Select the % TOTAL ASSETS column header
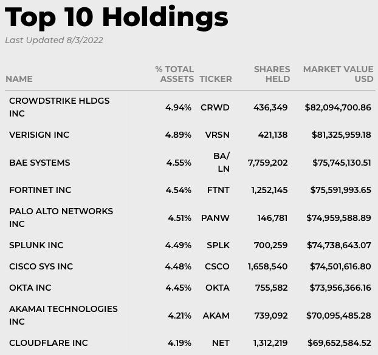Viewport: 378px width, 355px height. tap(174, 74)
